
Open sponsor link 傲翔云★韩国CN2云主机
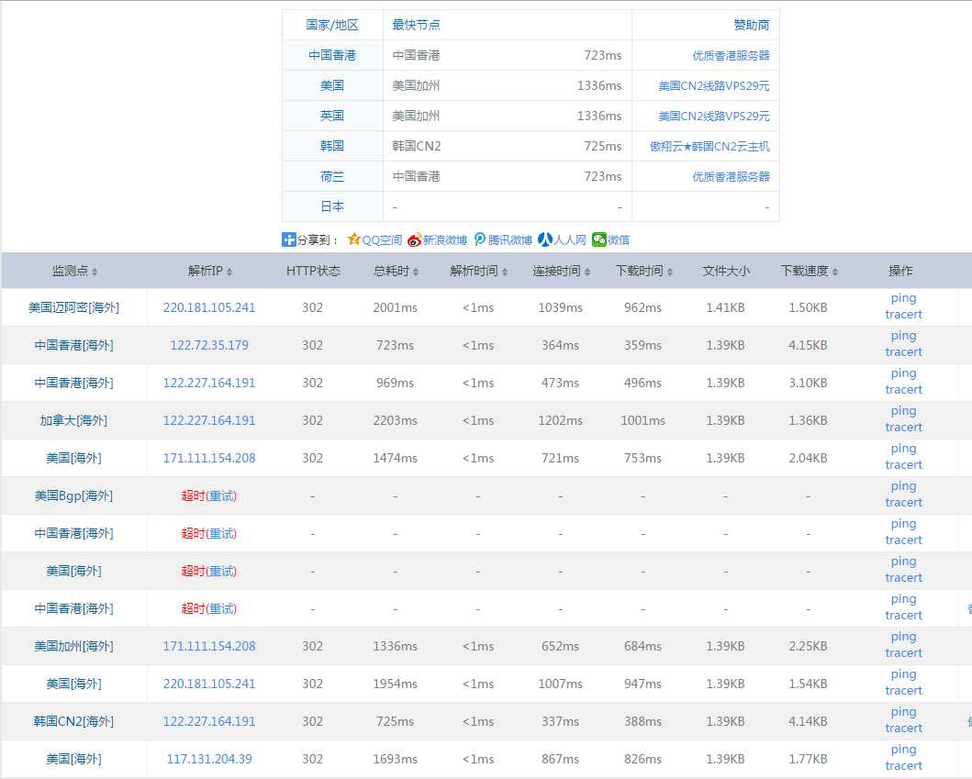tap(709, 146)
